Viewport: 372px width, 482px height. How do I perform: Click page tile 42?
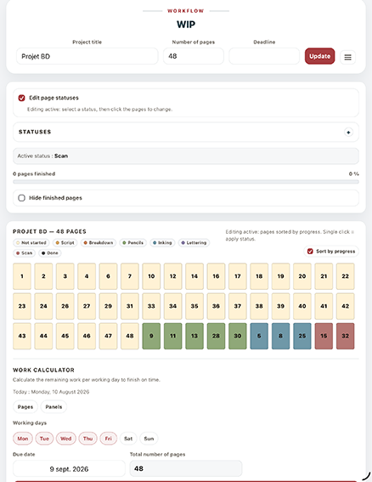coord(346,306)
